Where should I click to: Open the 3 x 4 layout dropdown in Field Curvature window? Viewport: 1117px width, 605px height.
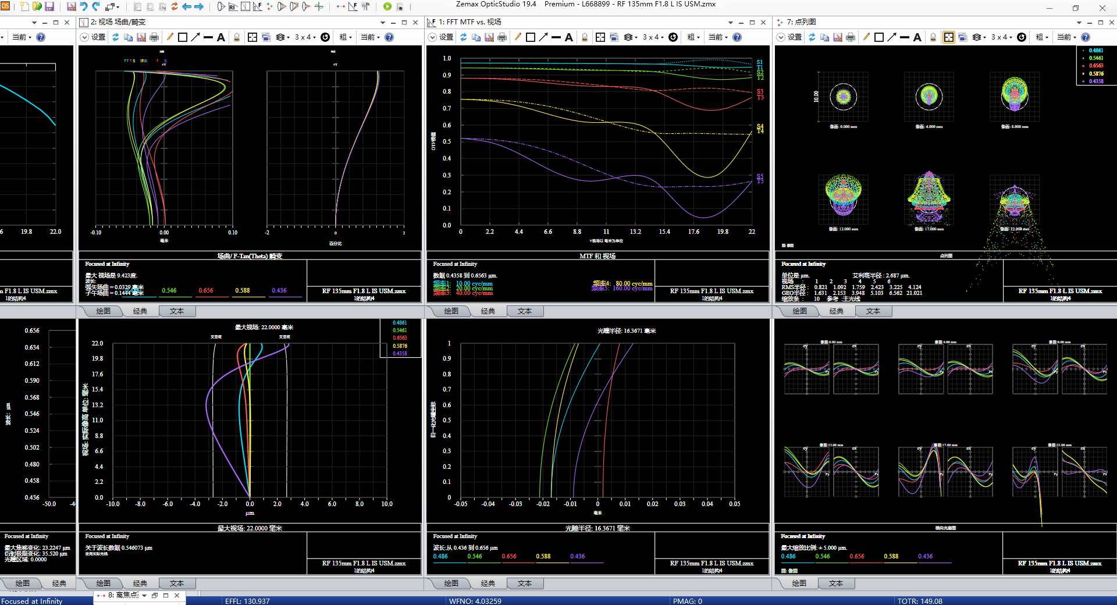pyautogui.click(x=305, y=37)
